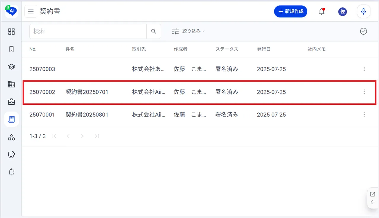Click the 新規作成 button
Viewport: 379px width, 218px height.
click(x=291, y=12)
